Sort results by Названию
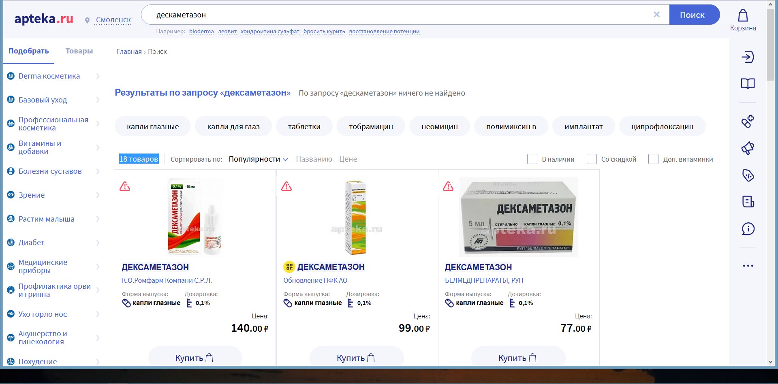 pyautogui.click(x=314, y=159)
